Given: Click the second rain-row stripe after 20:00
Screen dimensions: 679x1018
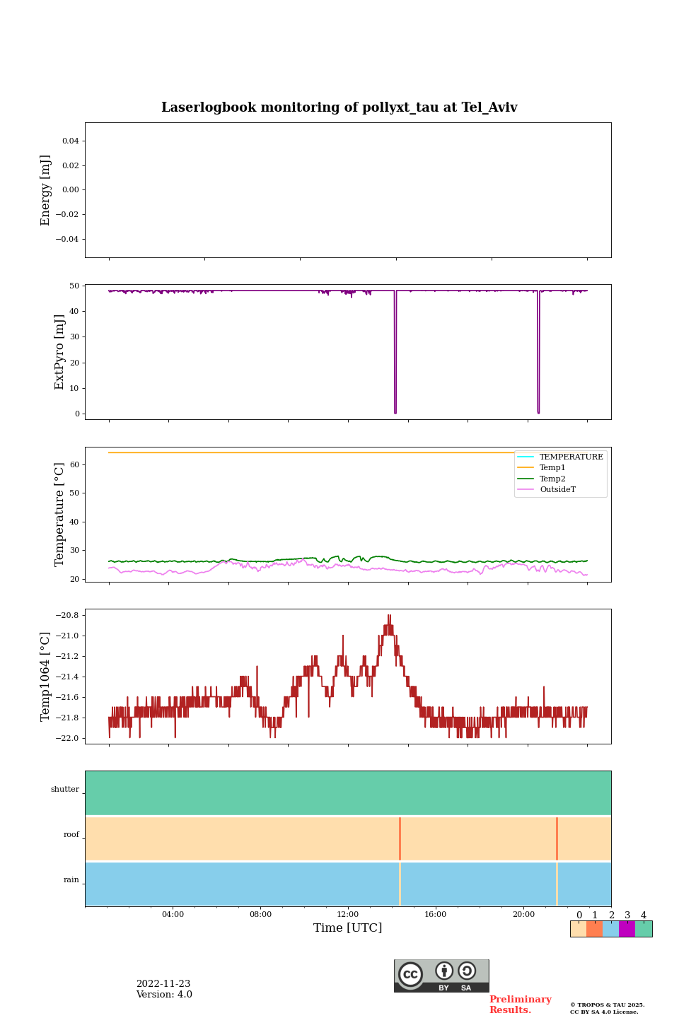Looking at the screenshot, I should coord(557,884).
